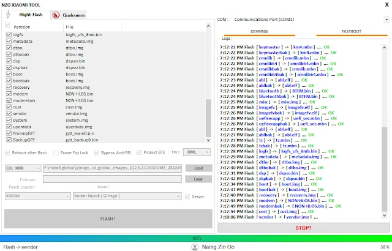The width and height of the screenshot is (392, 251).
Task: Click the 50 % status indicator
Action: click(385, 247)
